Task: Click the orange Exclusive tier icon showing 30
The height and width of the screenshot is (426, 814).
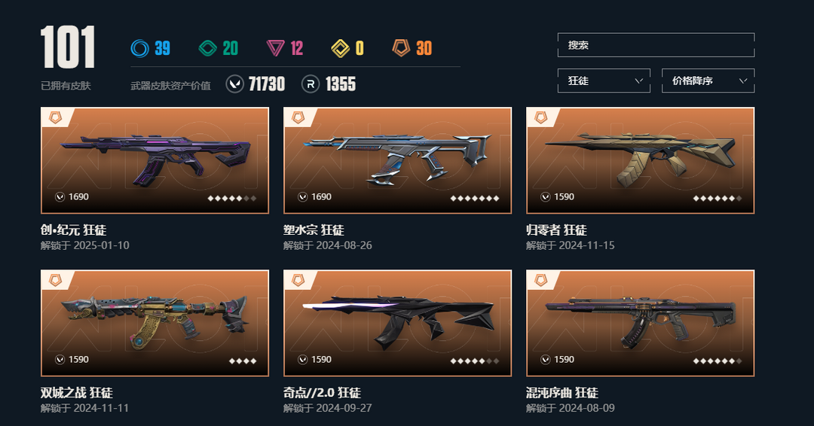Action: tap(401, 48)
